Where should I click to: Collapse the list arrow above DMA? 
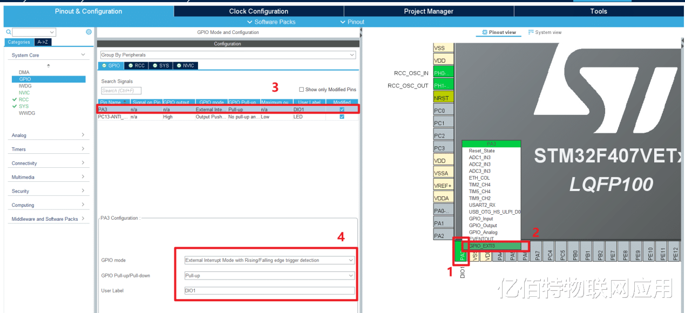pyautogui.click(x=49, y=65)
